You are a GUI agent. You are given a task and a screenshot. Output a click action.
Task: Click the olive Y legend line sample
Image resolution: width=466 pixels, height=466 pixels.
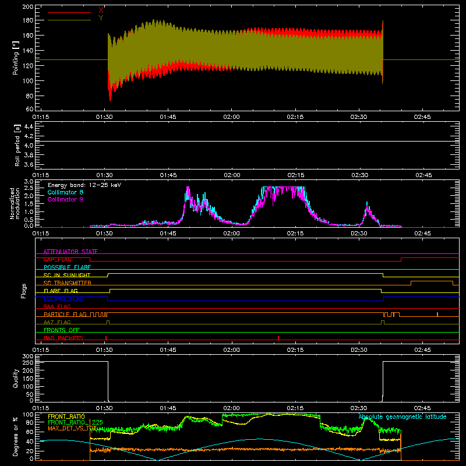[x=69, y=20]
